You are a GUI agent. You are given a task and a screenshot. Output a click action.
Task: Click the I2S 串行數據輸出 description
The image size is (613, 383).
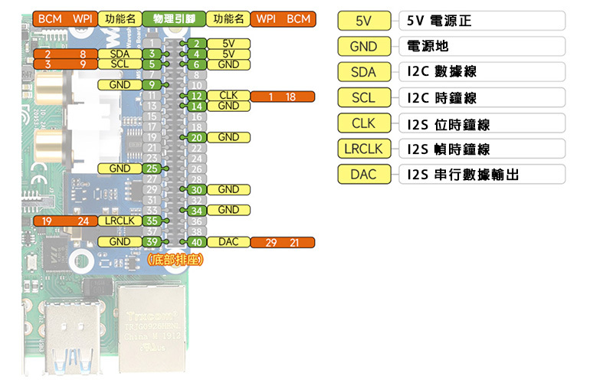coord(482,175)
